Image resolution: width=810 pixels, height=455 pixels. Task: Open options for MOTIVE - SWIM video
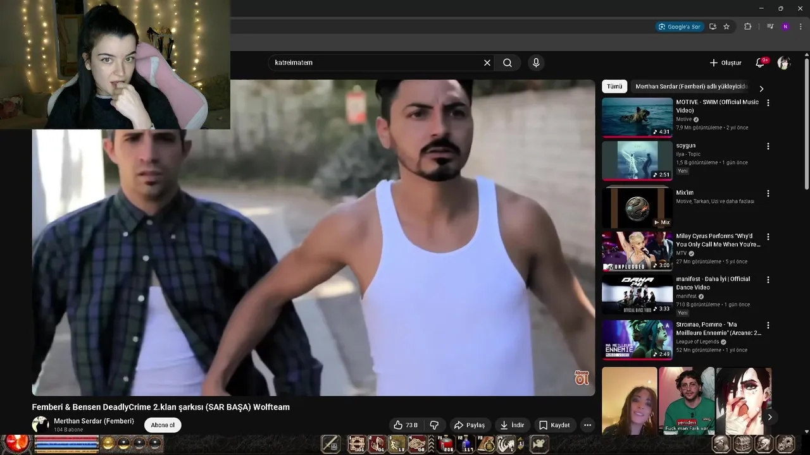[768, 102]
